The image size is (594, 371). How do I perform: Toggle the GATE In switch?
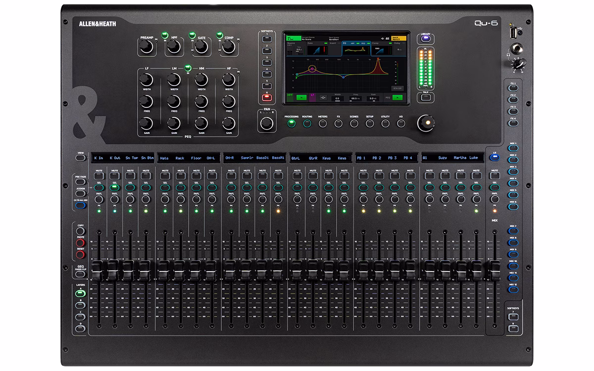pos(192,35)
